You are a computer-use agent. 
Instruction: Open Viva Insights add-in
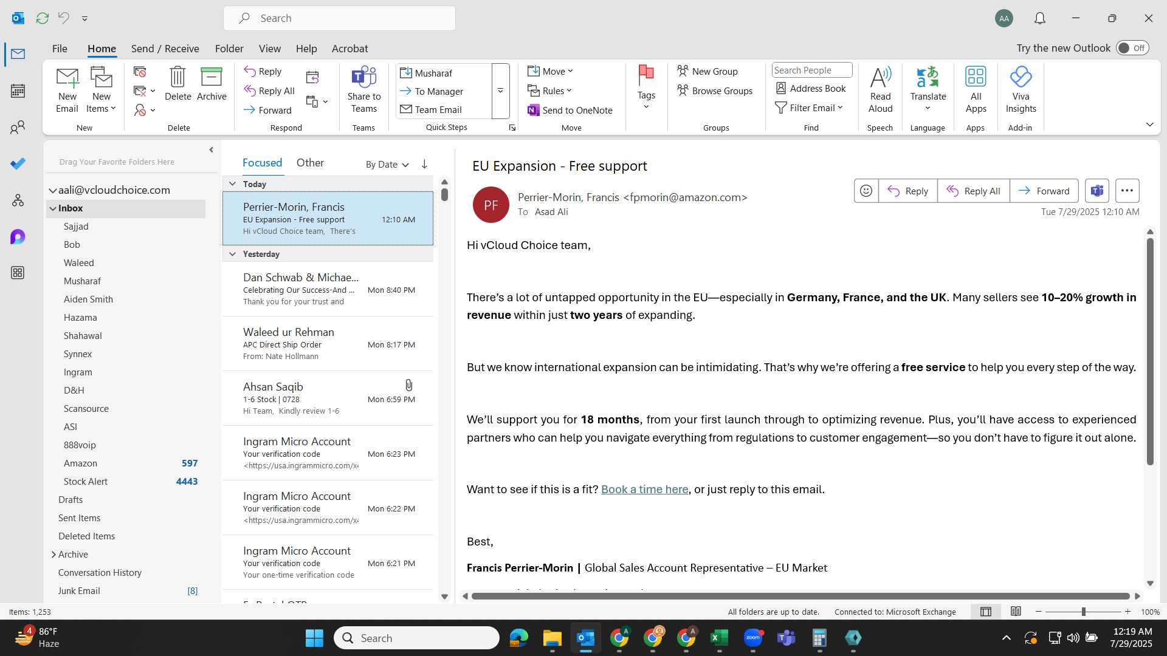pos(1021,90)
